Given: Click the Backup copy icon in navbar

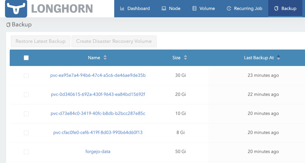Looking at the screenshot, I should [276, 9].
